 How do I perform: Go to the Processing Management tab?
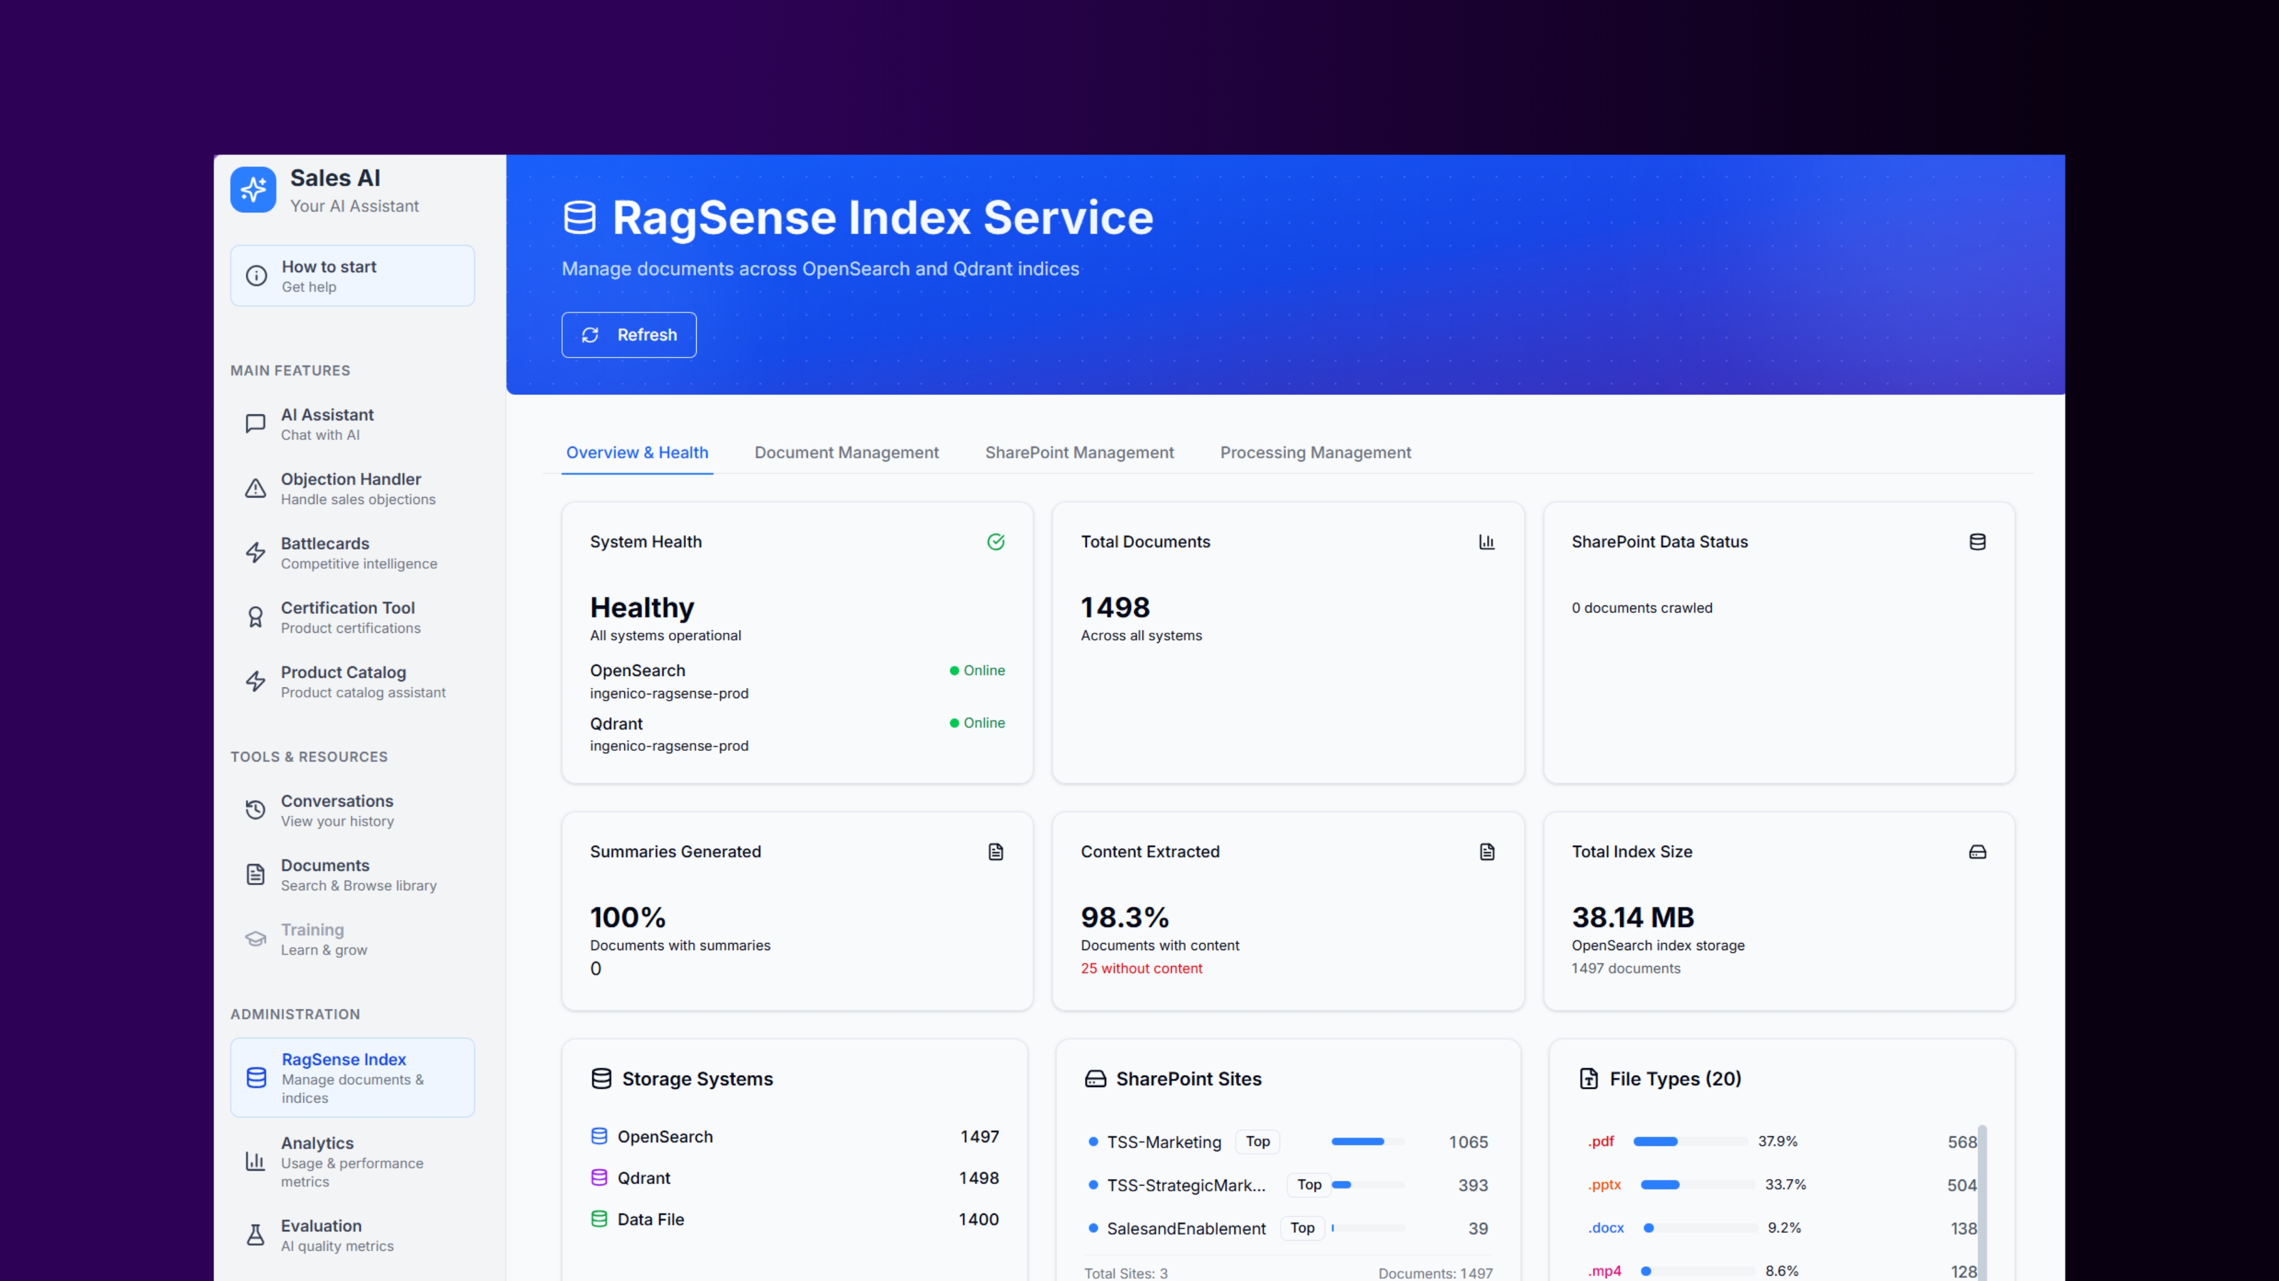1316,453
